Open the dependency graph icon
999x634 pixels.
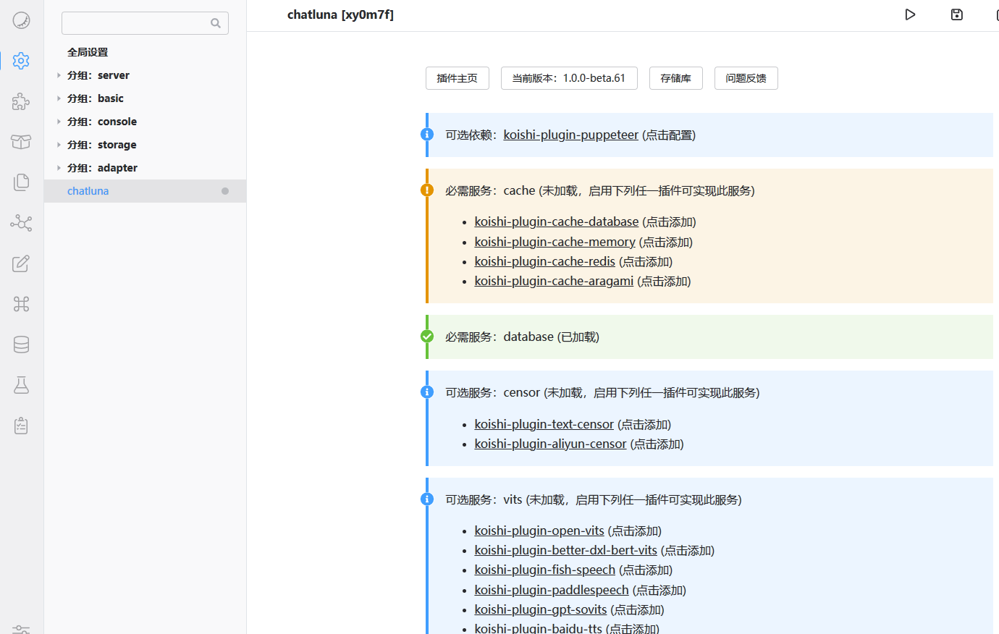[x=20, y=223]
